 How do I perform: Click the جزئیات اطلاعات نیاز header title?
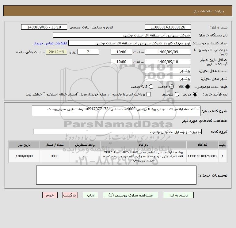[x=209, y=11]
